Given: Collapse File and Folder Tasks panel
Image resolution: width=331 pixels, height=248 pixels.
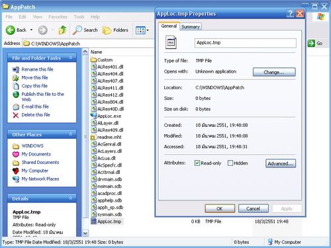Looking at the screenshot, I should tap(71, 58).
